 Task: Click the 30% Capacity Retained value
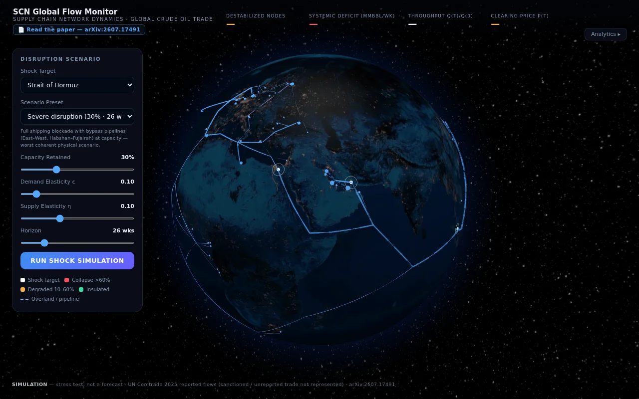coord(128,157)
